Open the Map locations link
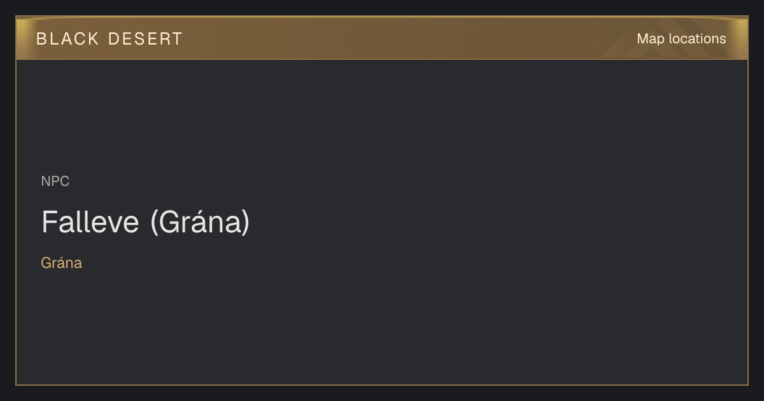Image resolution: width=764 pixels, height=401 pixels. [x=681, y=39]
